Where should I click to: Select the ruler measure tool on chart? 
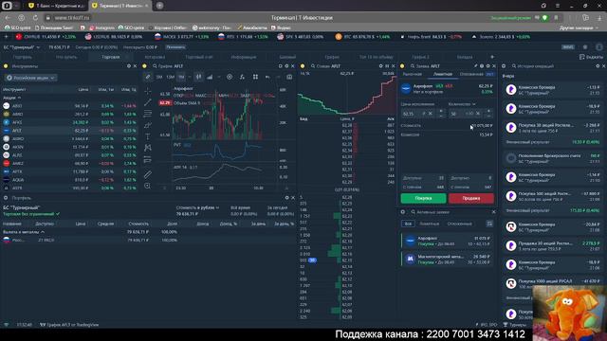tap(148, 174)
